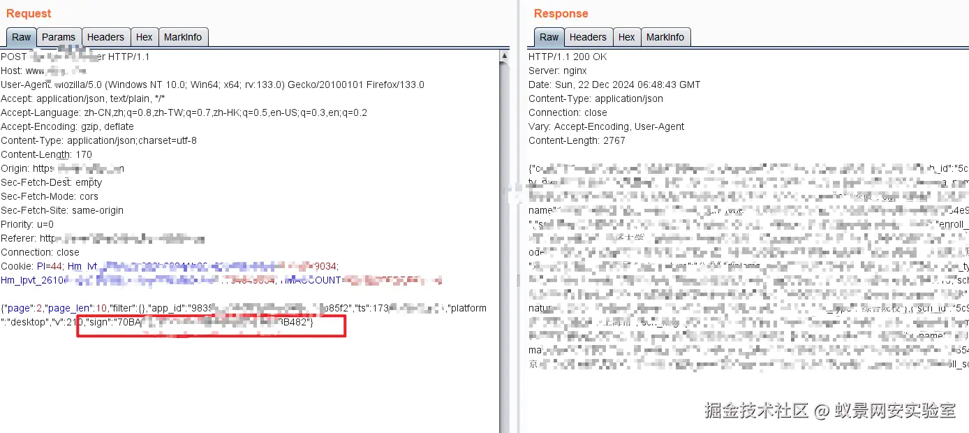Click the Content-Length: 170 line
Viewport: 969px width, 433px height.
(46, 154)
